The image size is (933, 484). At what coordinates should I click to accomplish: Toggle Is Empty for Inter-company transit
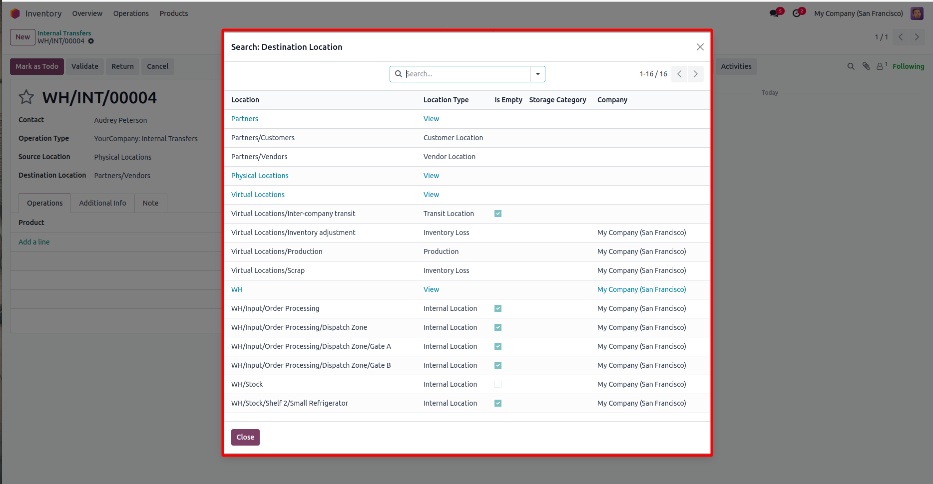[498, 214]
